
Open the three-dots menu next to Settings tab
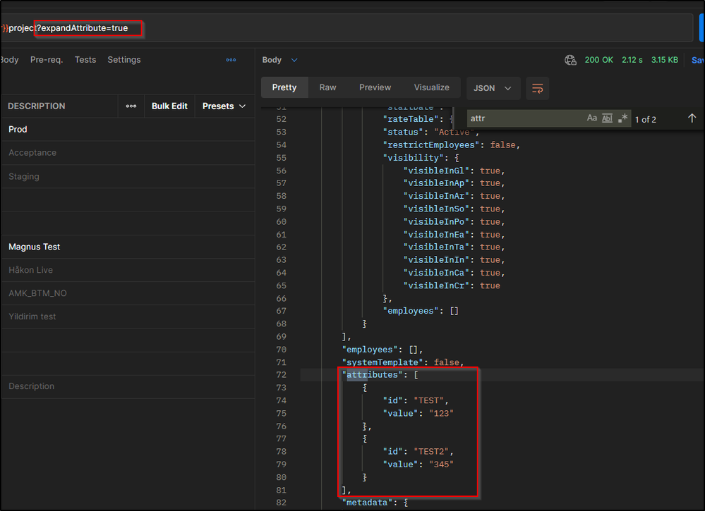pyautogui.click(x=231, y=60)
